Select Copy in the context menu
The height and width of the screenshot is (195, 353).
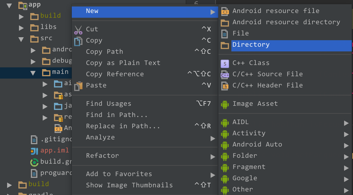pos(145,40)
